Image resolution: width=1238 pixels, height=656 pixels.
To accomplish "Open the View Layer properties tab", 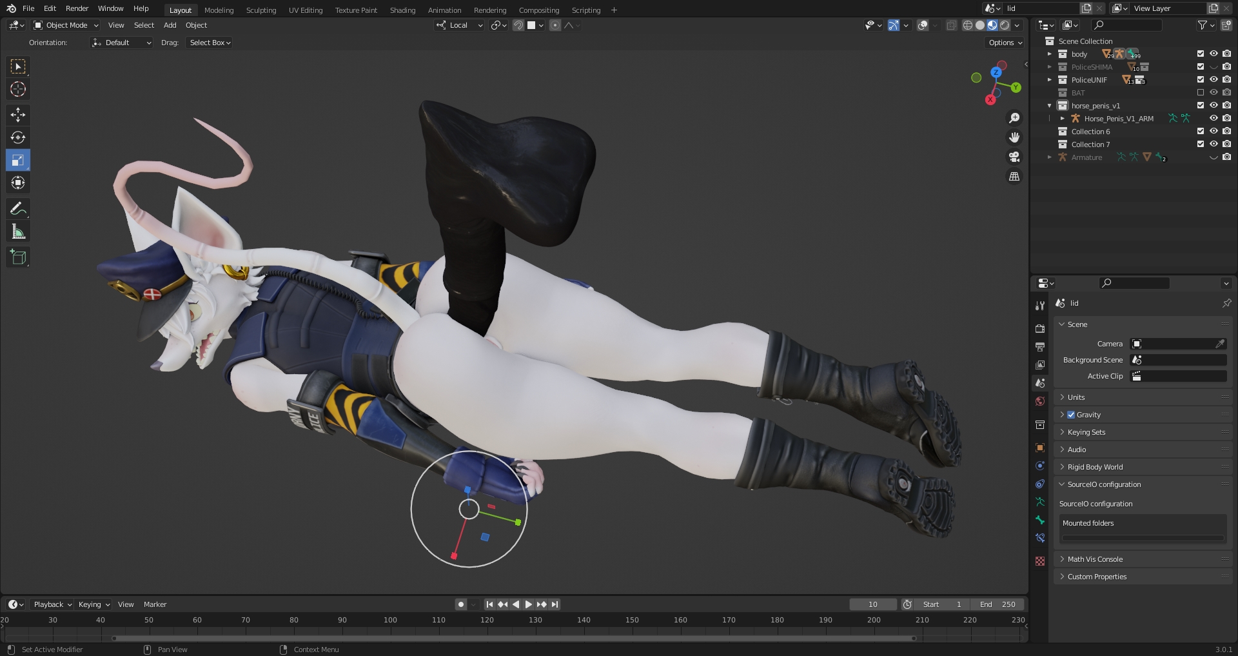I will click(x=1039, y=365).
